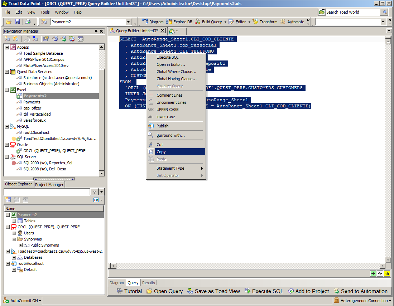Screen dimensions: 394x306
Task: Click the filter funnel icon in Object Explorer
Action: pos(95,192)
